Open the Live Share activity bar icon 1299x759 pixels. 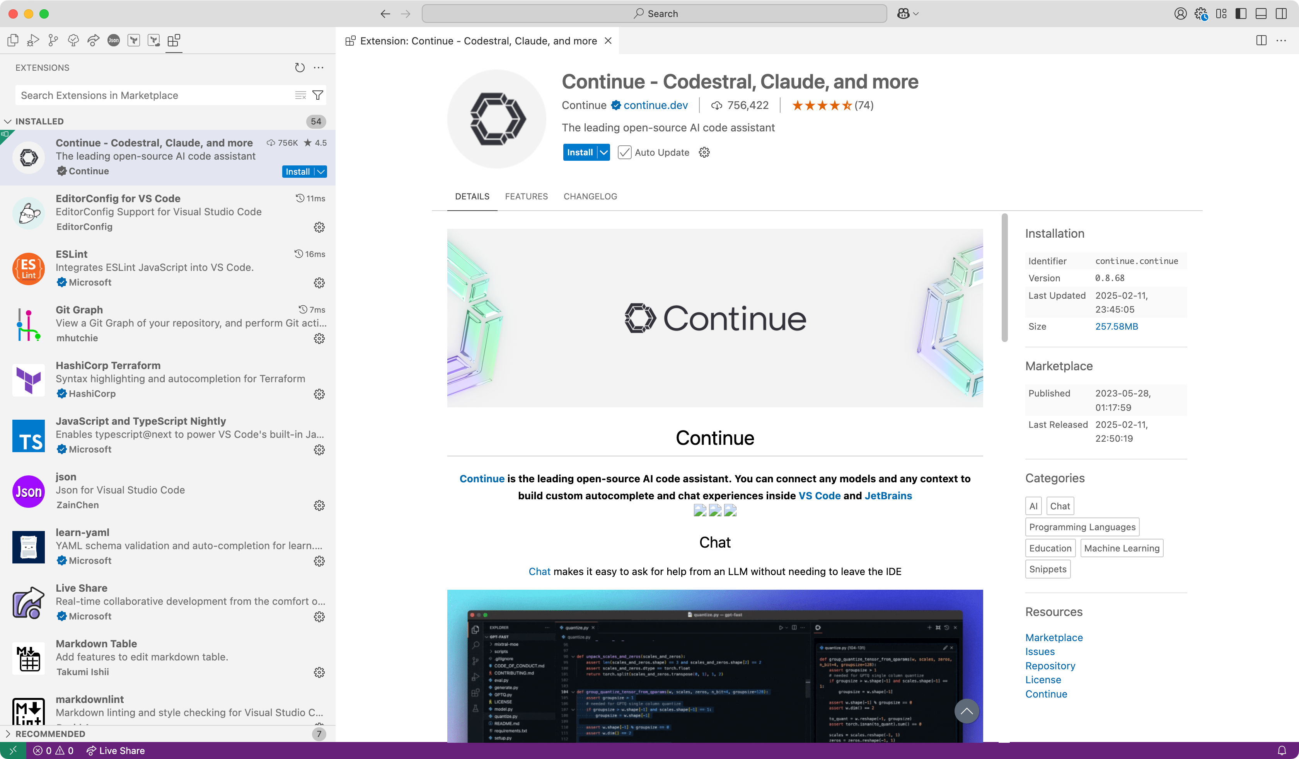pos(93,41)
